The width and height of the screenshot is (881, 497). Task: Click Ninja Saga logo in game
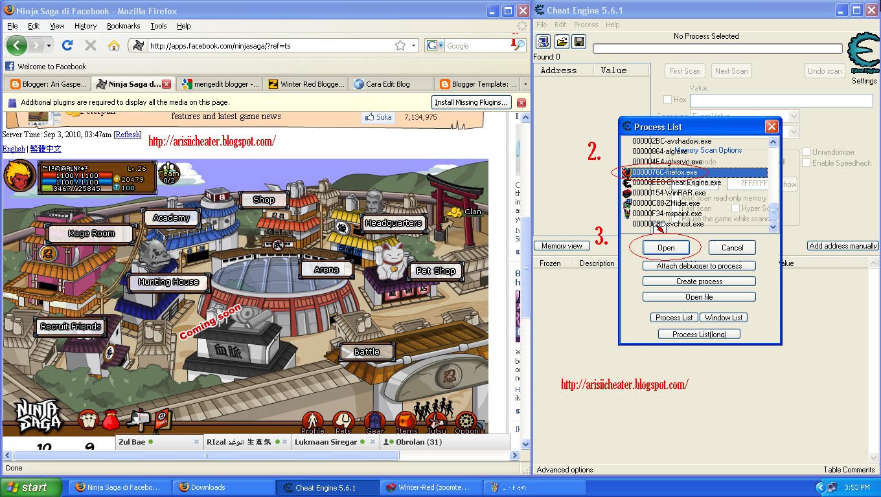coord(38,416)
